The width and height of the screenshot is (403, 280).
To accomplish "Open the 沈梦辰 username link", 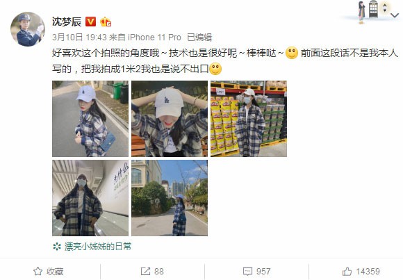I will (67, 22).
